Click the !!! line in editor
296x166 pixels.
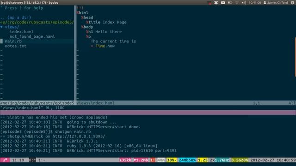pos(80,8)
